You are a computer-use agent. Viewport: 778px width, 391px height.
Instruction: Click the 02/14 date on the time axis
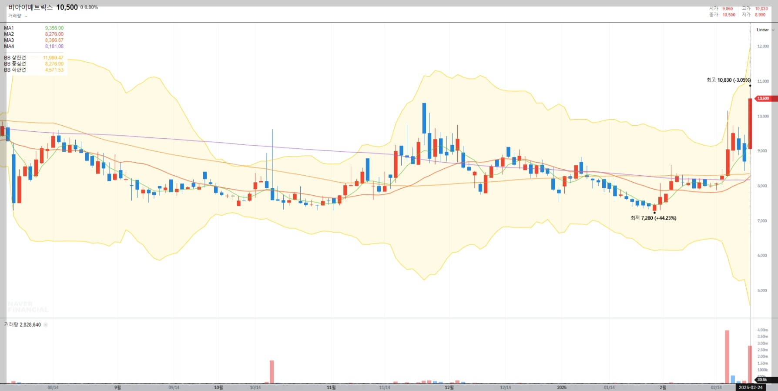716,388
